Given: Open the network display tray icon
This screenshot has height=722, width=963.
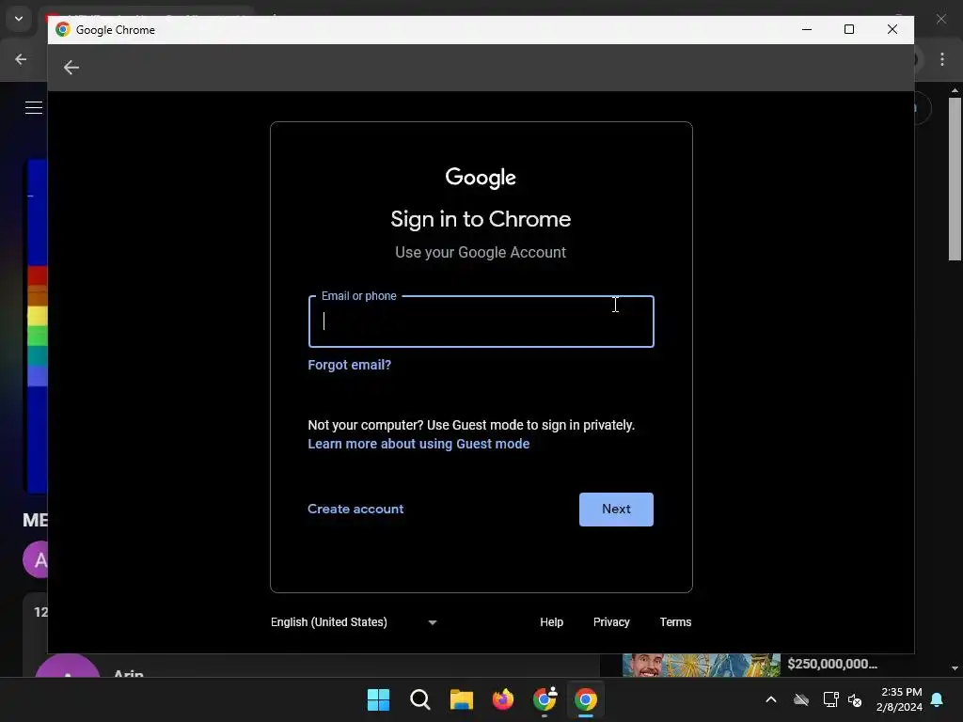Looking at the screenshot, I should (830, 699).
